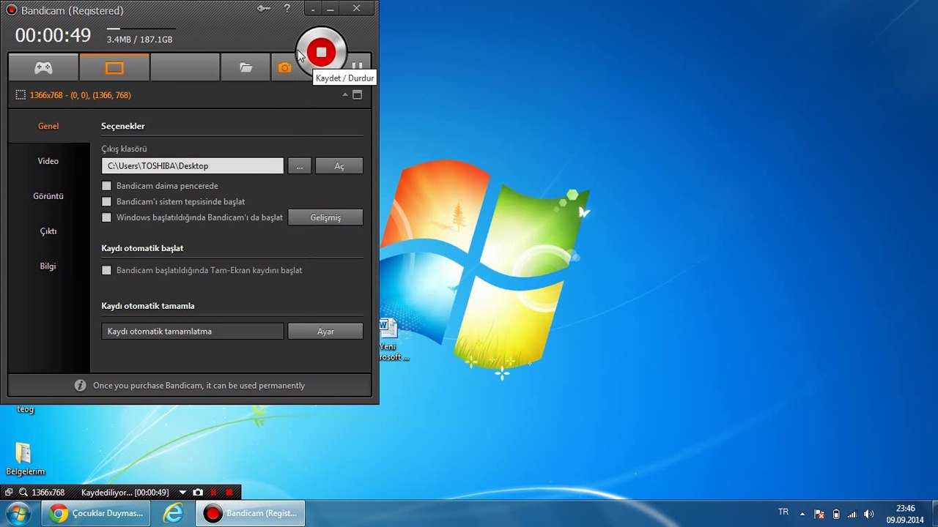
Task: Click the overlay bar window-restore icon
Action: click(x=9, y=493)
